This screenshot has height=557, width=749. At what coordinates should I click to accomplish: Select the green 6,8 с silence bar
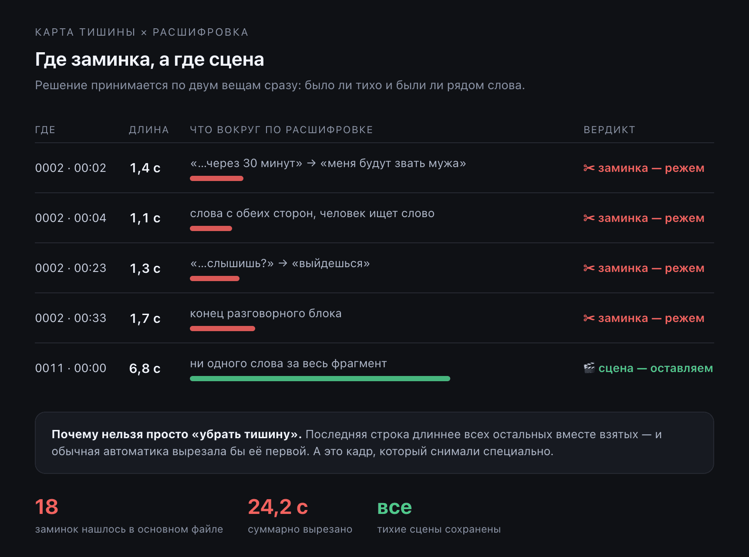click(320, 379)
